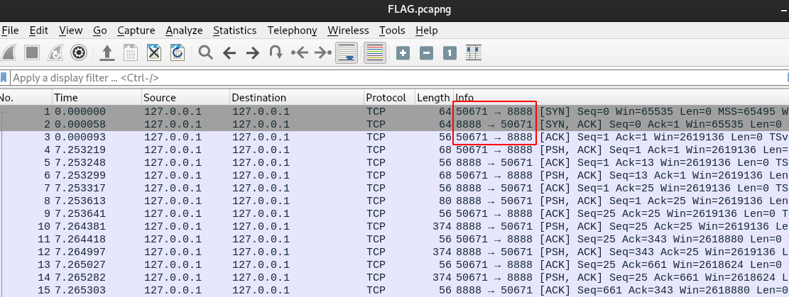Image resolution: width=789 pixels, height=297 pixels.
Task: Reload the capture file
Action: [178, 52]
